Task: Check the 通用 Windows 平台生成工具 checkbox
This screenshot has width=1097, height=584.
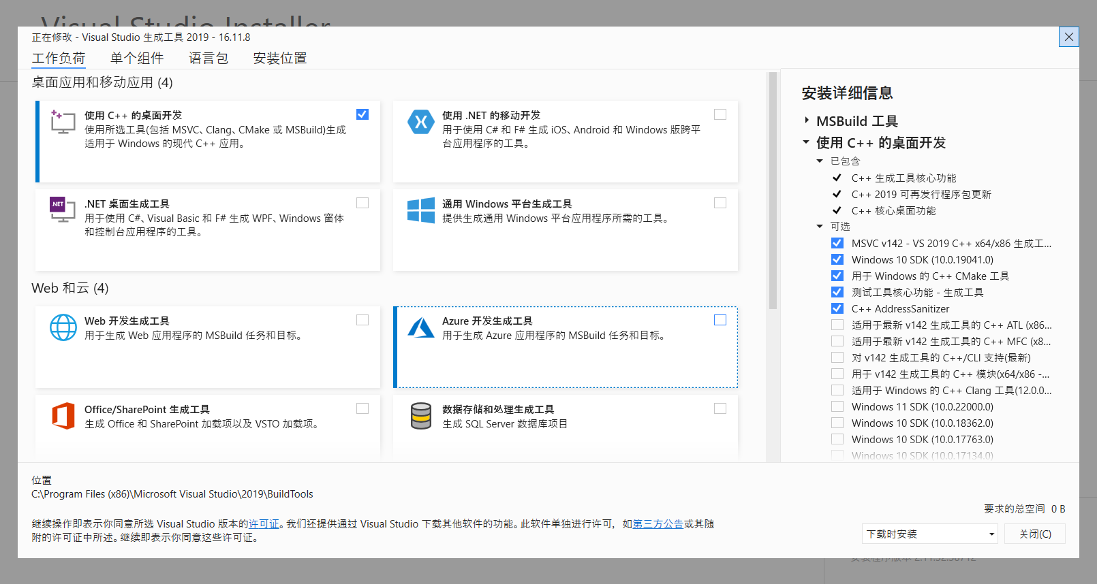Action: click(720, 203)
